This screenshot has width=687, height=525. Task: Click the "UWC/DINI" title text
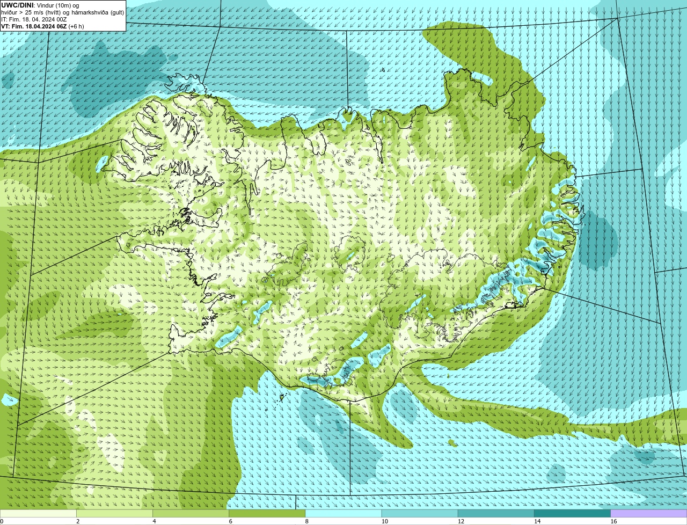click(17, 5)
